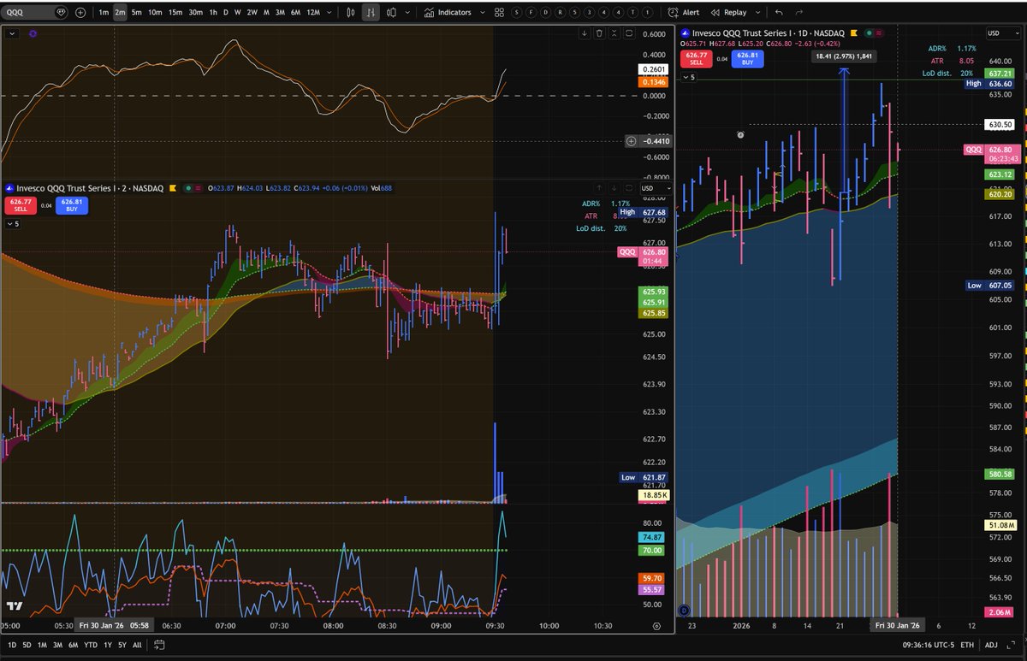Viewport: 1027px width, 661px height.
Task: Start bar Replay mode
Action: tap(728, 13)
